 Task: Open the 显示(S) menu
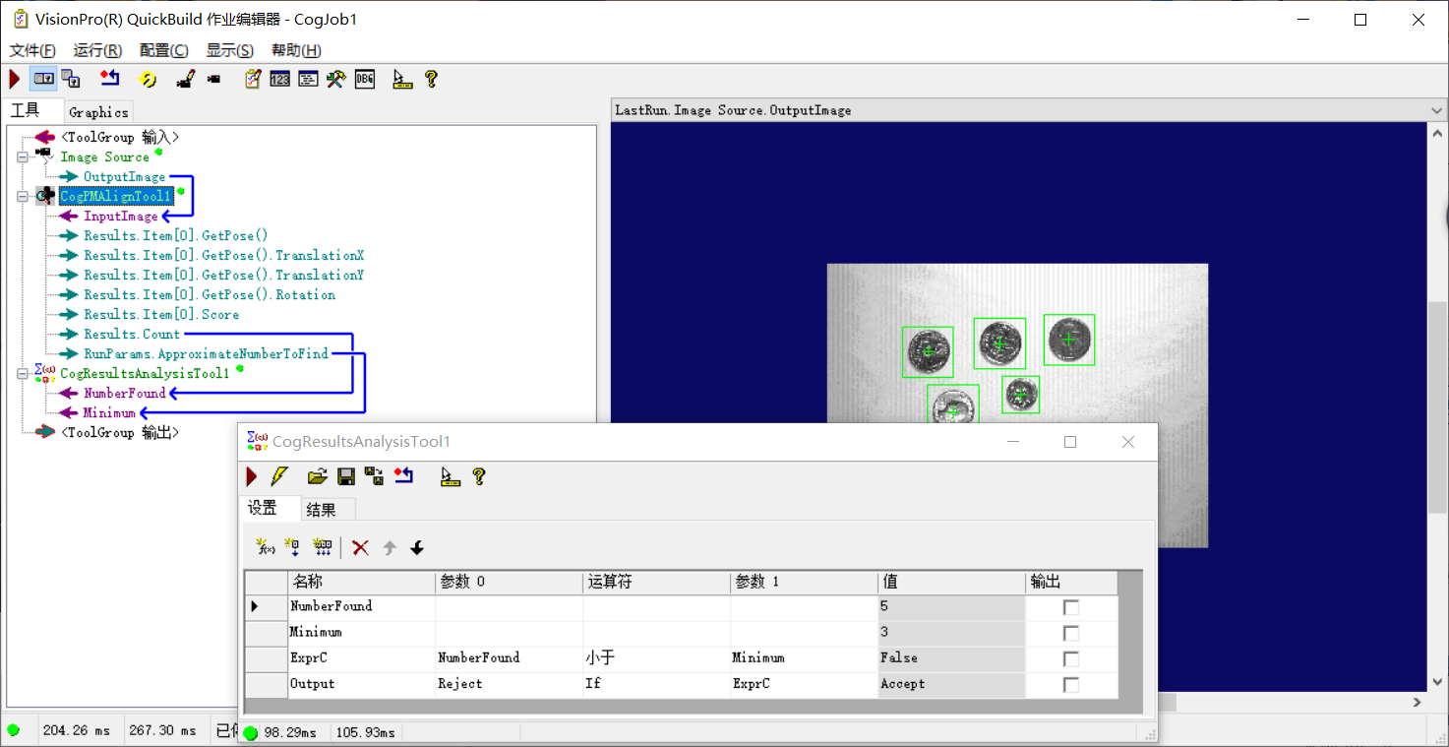[229, 50]
